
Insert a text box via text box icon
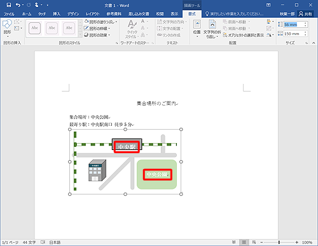coord(17,28)
